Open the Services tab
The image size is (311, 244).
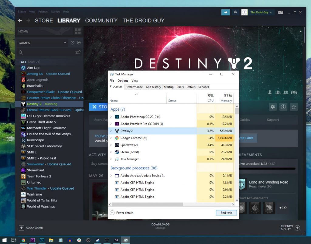coord(204,87)
